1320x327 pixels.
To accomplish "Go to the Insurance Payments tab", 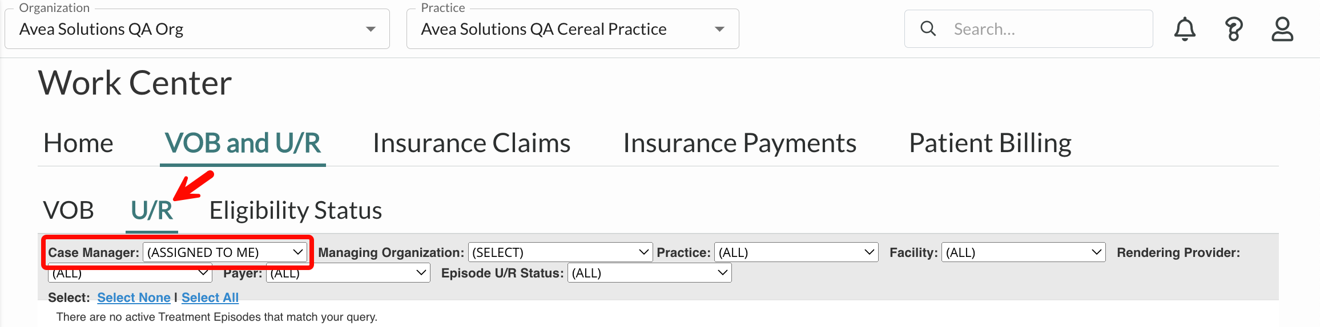I will click(739, 143).
